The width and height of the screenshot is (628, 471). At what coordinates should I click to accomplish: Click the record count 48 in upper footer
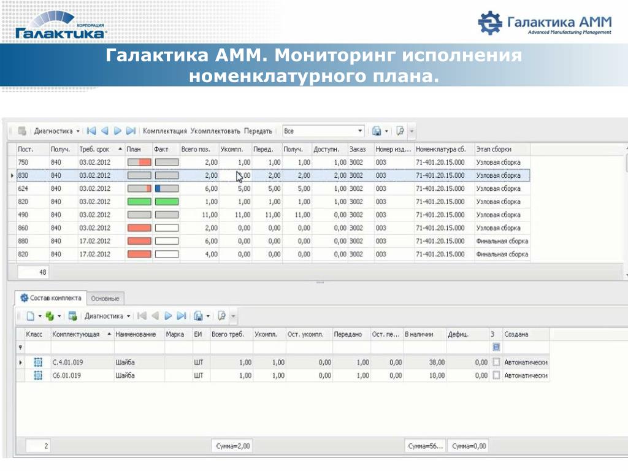pyautogui.click(x=33, y=272)
